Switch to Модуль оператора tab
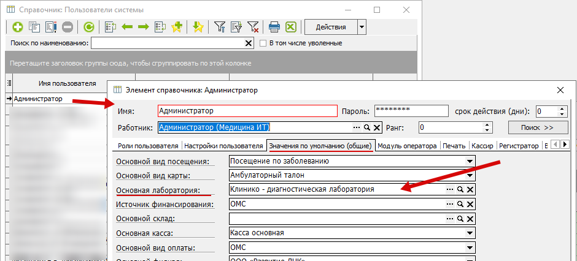This screenshot has height=261, width=577. click(x=407, y=146)
